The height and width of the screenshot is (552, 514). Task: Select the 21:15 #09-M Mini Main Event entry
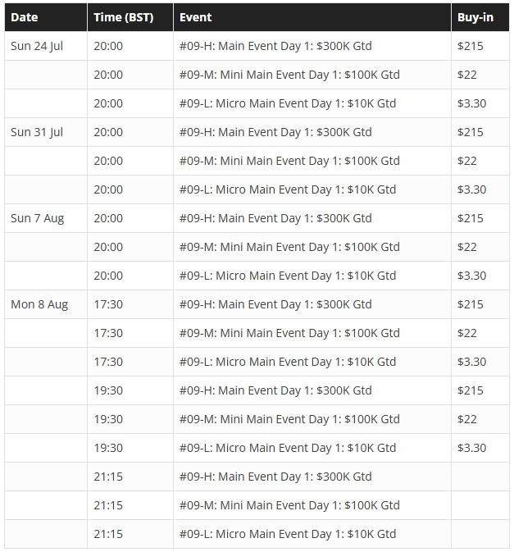click(289, 505)
